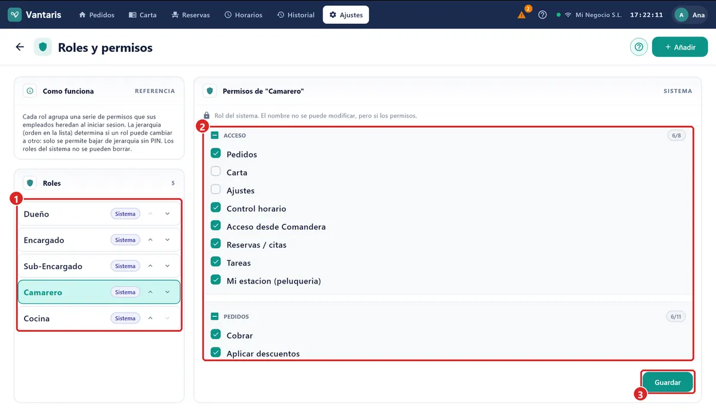This screenshot has height=413, width=716.
Task: Move the Cocina role up
Action: click(x=150, y=318)
